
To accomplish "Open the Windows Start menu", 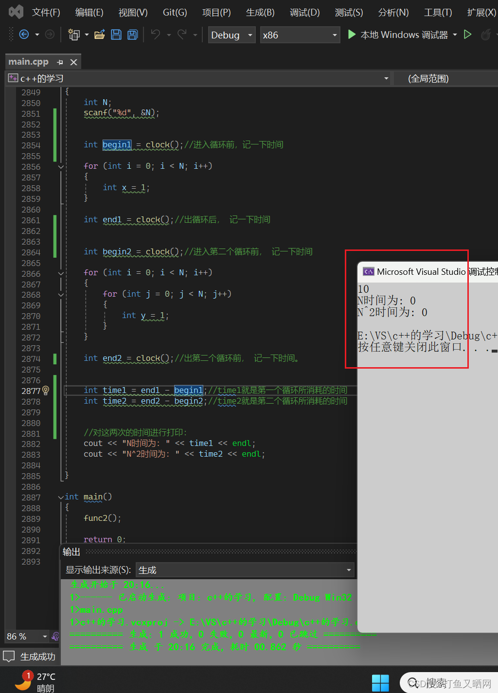I will 380,683.
